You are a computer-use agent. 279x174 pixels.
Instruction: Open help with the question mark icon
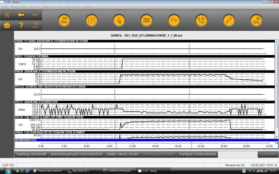coord(21,25)
